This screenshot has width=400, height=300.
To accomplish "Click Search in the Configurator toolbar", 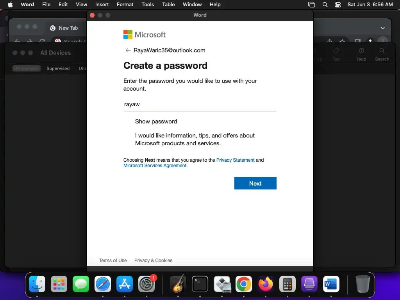I will pos(382,54).
